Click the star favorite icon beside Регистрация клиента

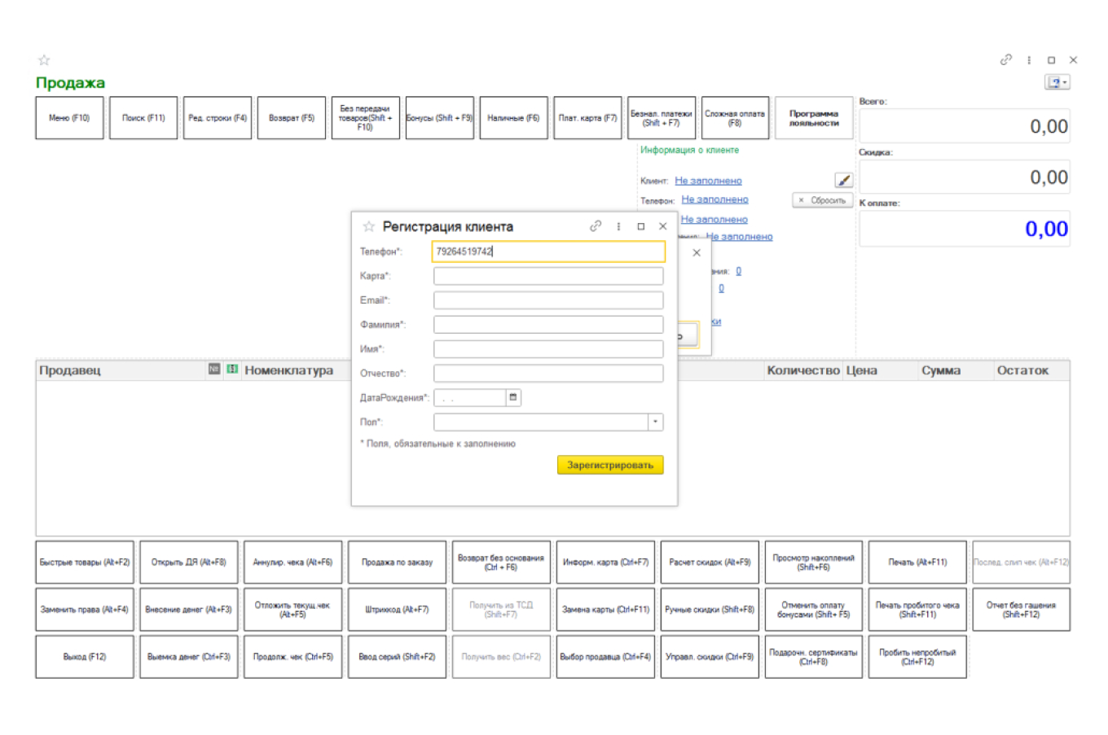(368, 226)
